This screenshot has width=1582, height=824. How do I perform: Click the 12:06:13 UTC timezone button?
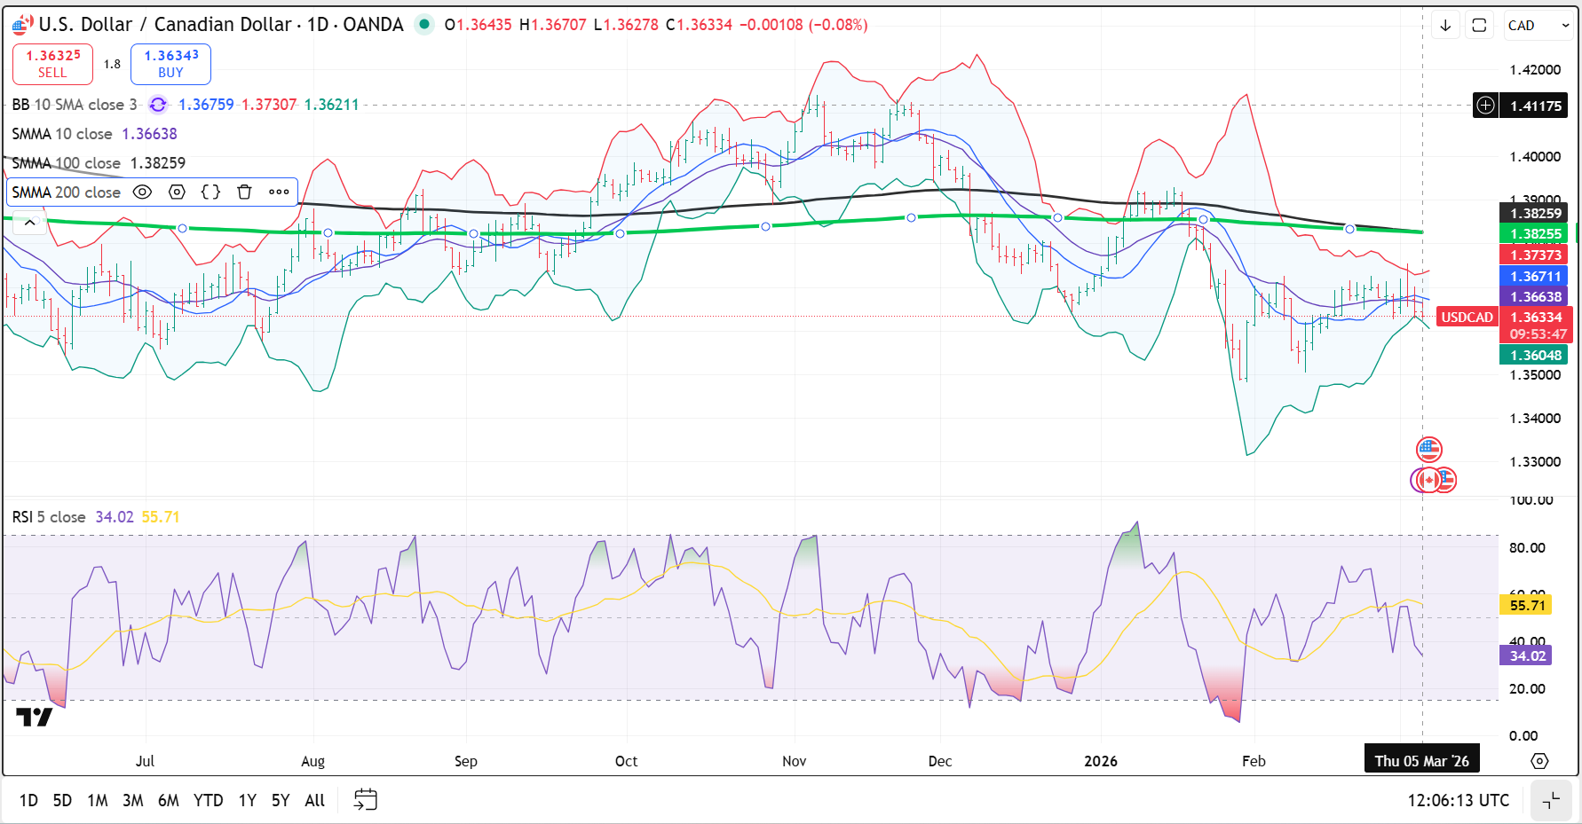[1458, 800]
